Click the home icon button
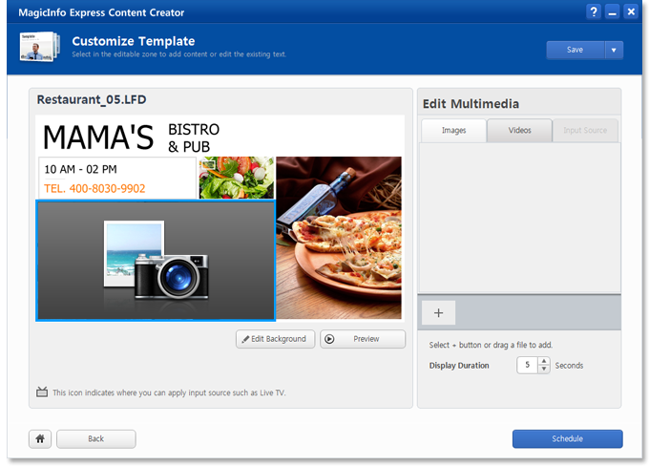 click(40, 439)
